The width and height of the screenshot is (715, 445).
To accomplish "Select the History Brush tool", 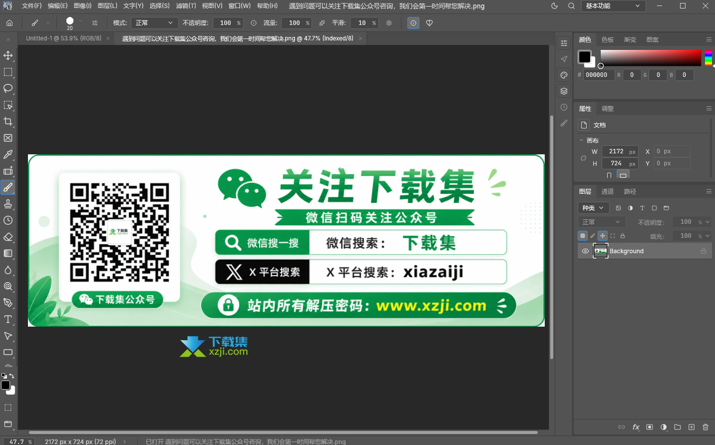I will pyautogui.click(x=8, y=220).
